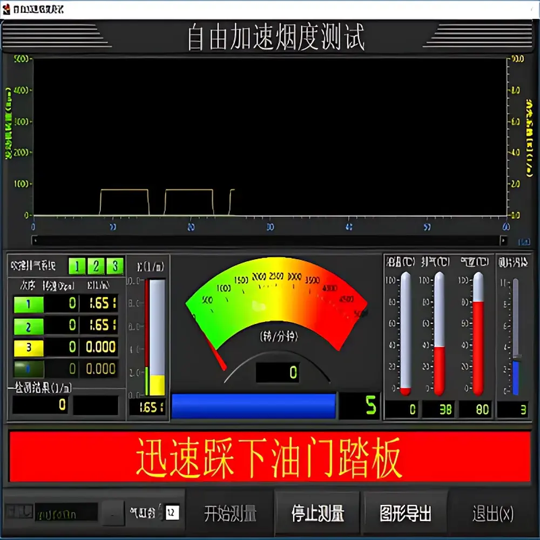Click the second thermometer reading 38

(439, 333)
